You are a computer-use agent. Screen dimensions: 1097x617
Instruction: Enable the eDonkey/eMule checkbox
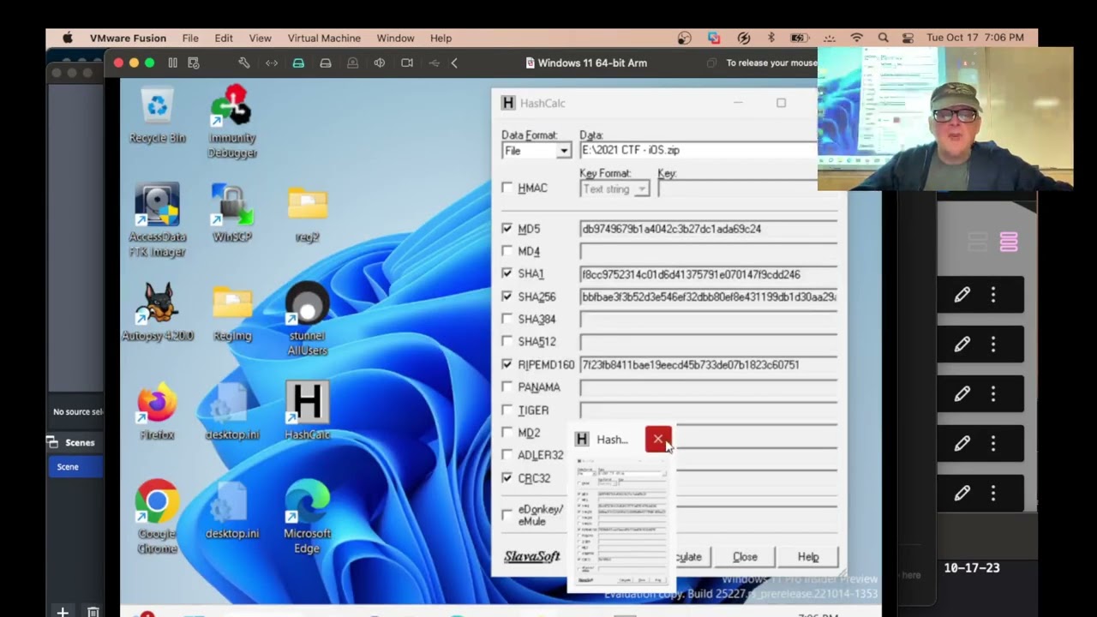click(x=507, y=514)
